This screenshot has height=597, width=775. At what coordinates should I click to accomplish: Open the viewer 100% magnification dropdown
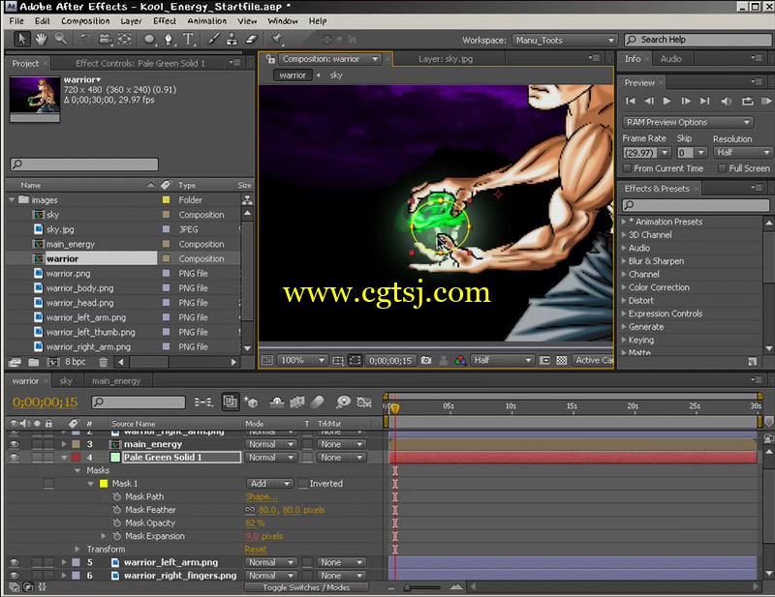(x=301, y=361)
